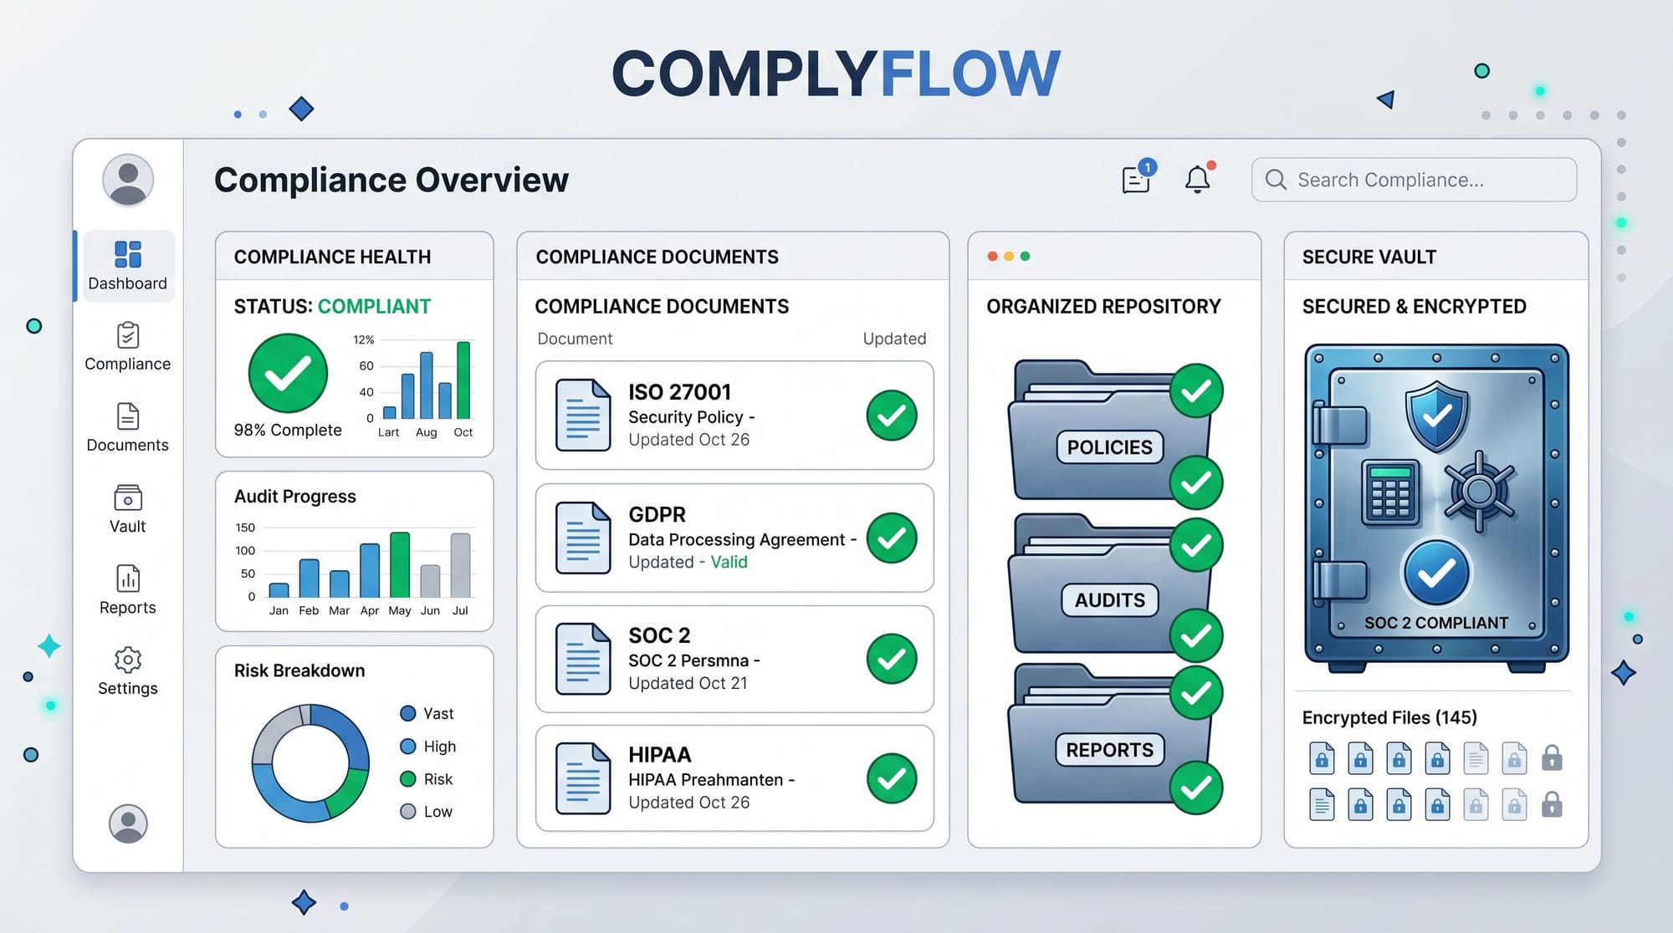Open the document notification icon with badge
Screen dimensions: 1673x933
(1135, 179)
